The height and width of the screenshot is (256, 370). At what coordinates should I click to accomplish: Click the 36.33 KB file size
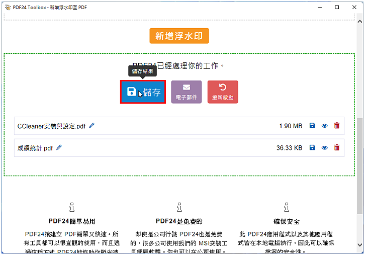(x=289, y=148)
